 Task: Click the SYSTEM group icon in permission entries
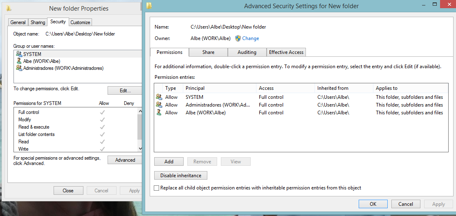[159, 97]
